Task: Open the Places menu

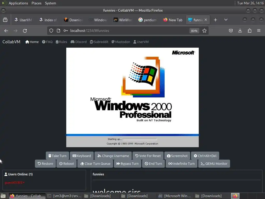Action: [x=36, y=3]
